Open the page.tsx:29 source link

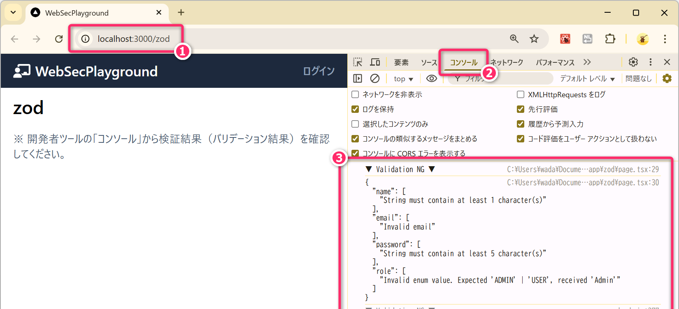pyautogui.click(x=582, y=169)
